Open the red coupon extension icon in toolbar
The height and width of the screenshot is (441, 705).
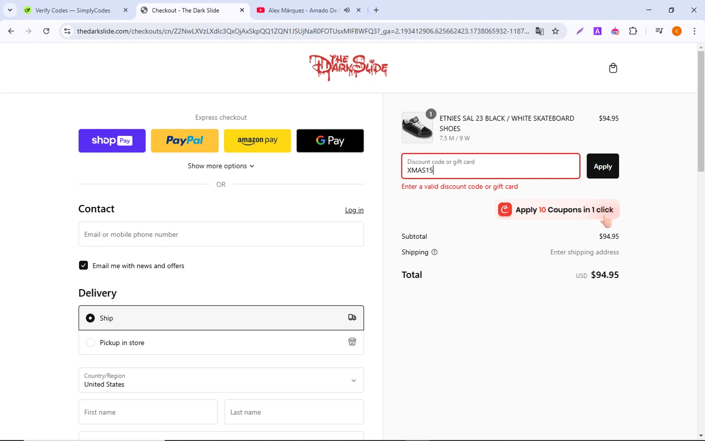[615, 31]
